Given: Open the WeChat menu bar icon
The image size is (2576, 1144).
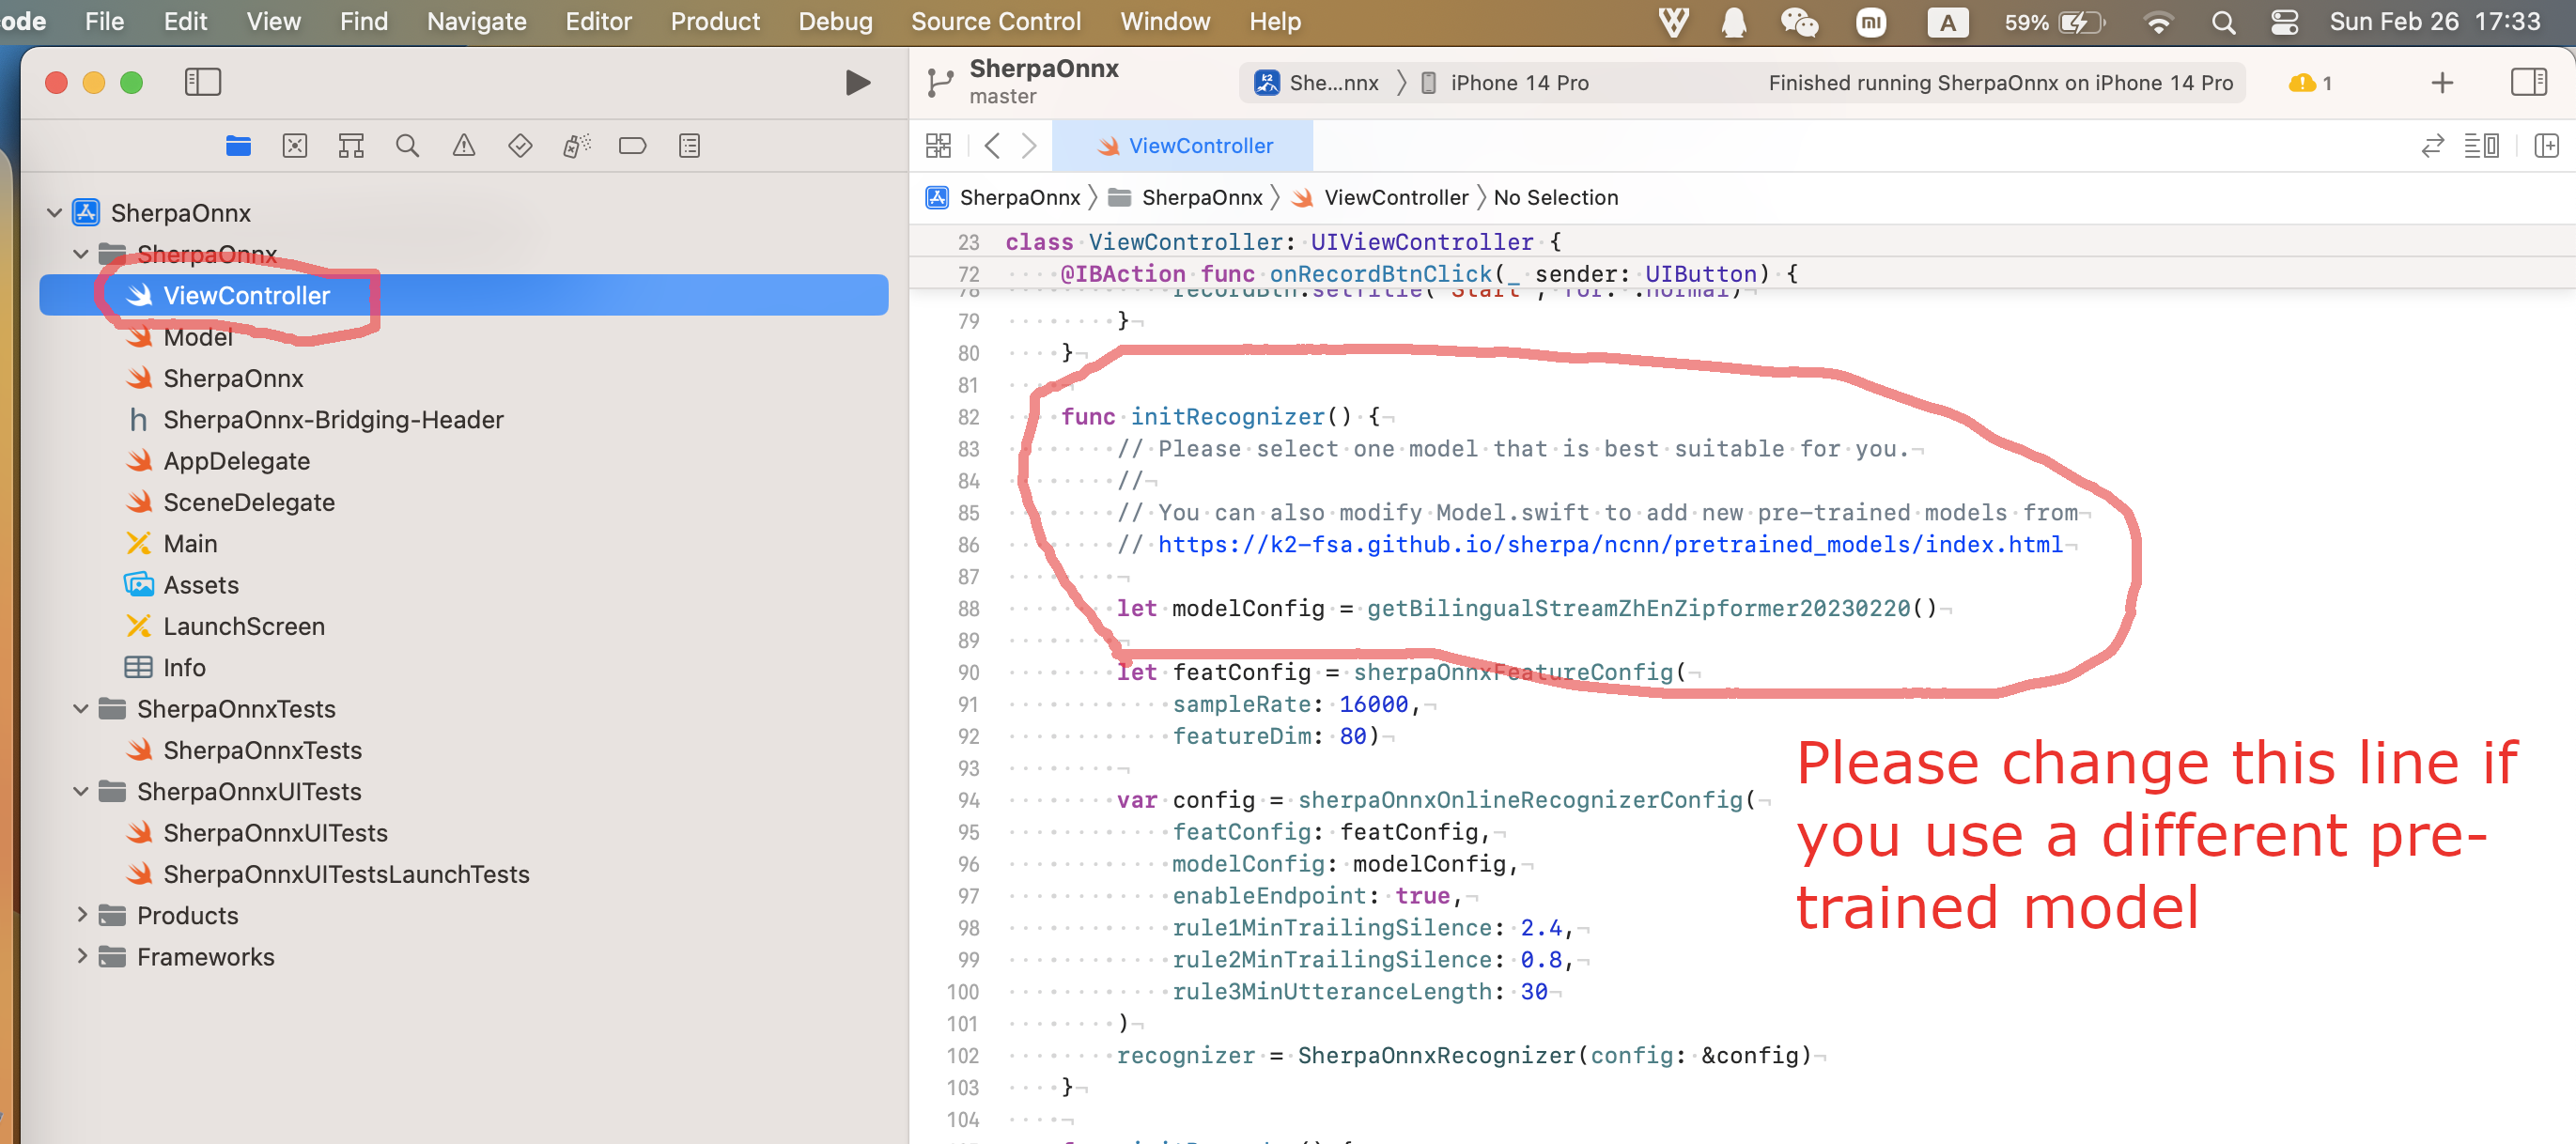Looking at the screenshot, I should point(1800,22).
